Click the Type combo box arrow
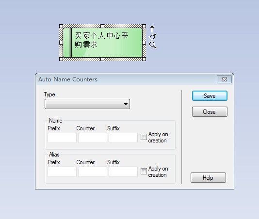This screenshot has width=259, height=219. click(x=126, y=104)
